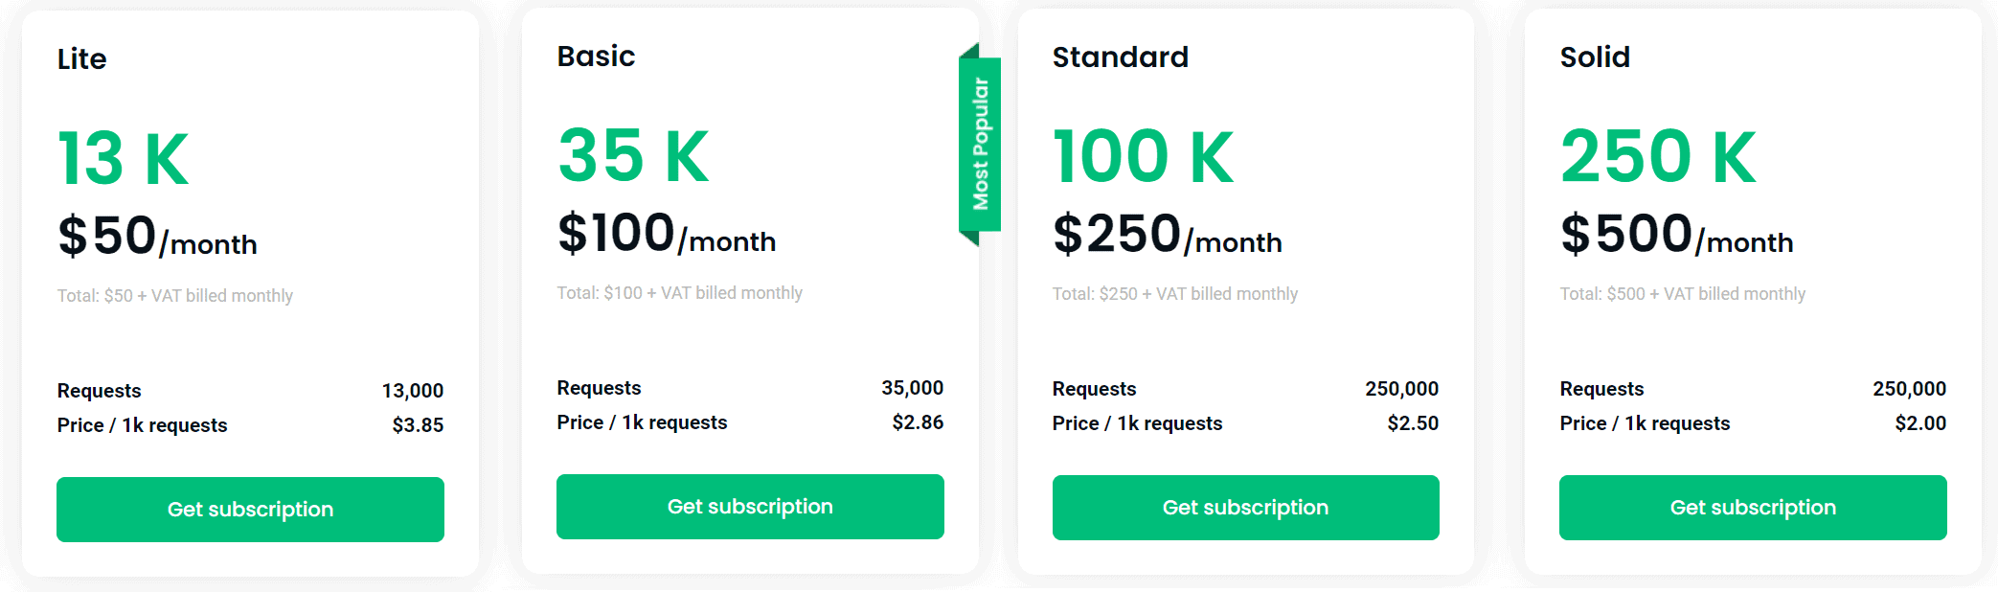Select the Lite plan title
The image size is (1998, 592).
click(81, 59)
